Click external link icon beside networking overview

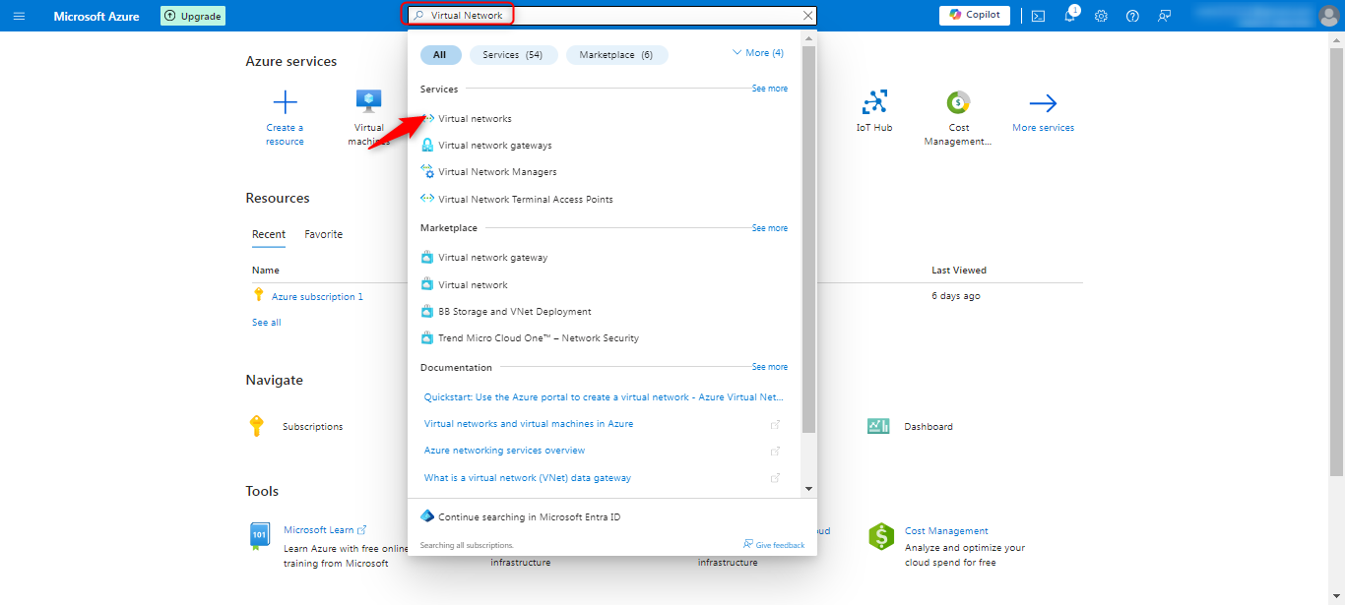pos(775,452)
